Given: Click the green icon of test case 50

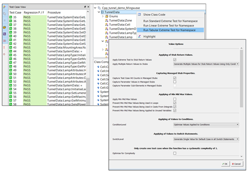Looking at the screenshot, I should (x=11, y=74).
